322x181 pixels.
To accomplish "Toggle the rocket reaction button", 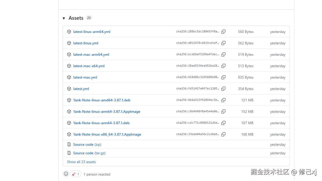I will point(76,174).
